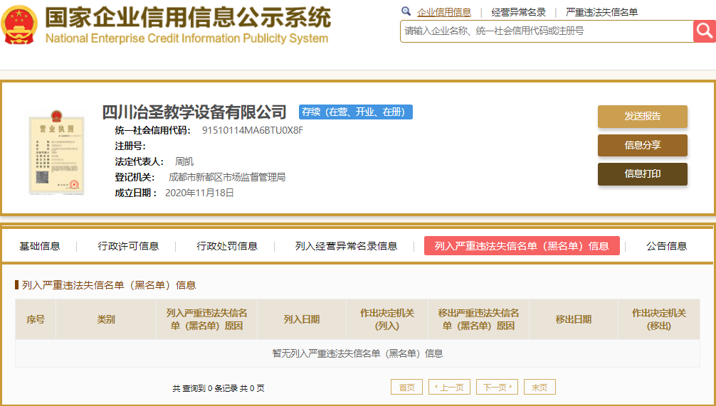Click legal representative name 周凯
This screenshot has width=716, height=406.
click(184, 161)
